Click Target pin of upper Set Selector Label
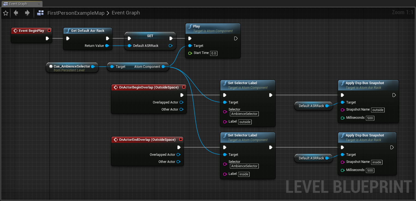The height and width of the screenshot is (201, 416). coord(225,102)
